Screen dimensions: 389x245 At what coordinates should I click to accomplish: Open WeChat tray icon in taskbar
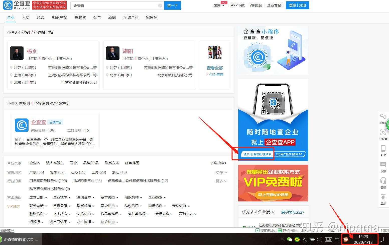pyautogui.click(x=290, y=239)
